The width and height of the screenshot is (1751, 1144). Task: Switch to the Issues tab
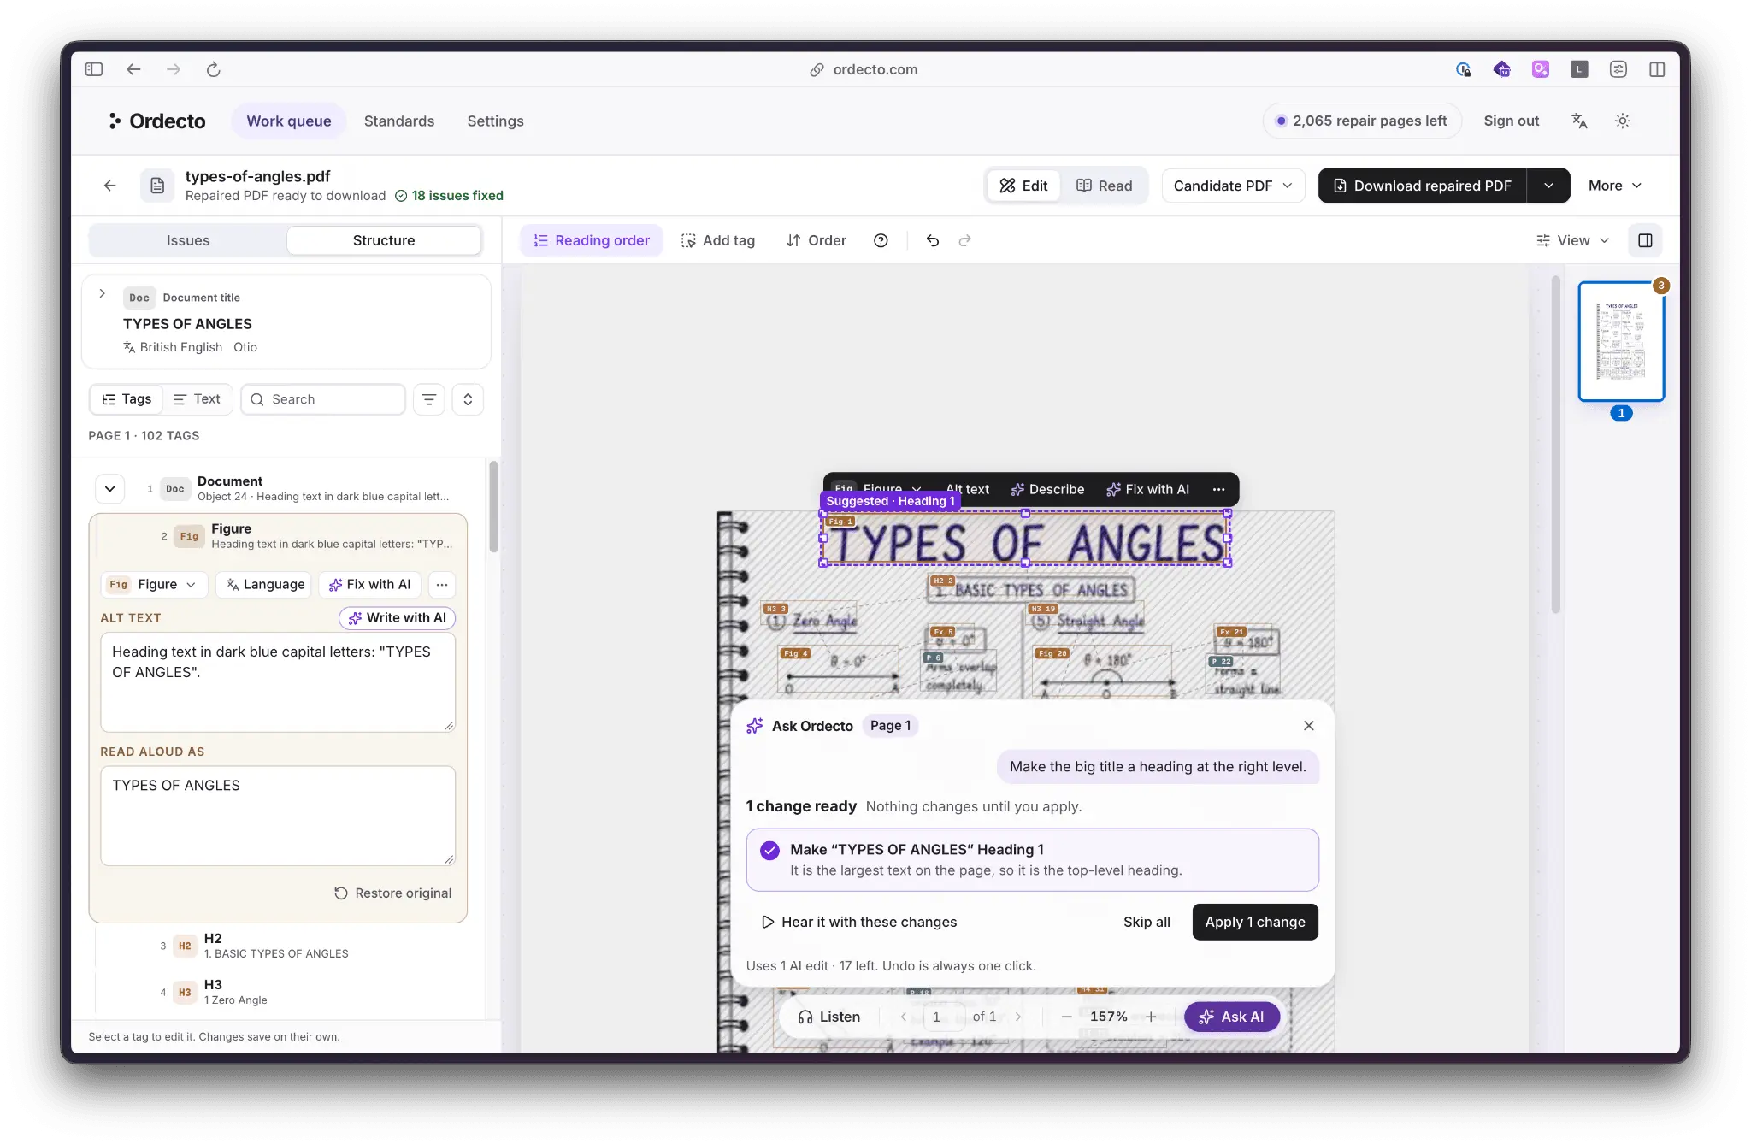click(188, 240)
